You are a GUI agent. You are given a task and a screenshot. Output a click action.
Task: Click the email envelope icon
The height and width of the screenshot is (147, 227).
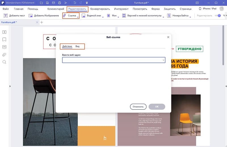[53, 3]
